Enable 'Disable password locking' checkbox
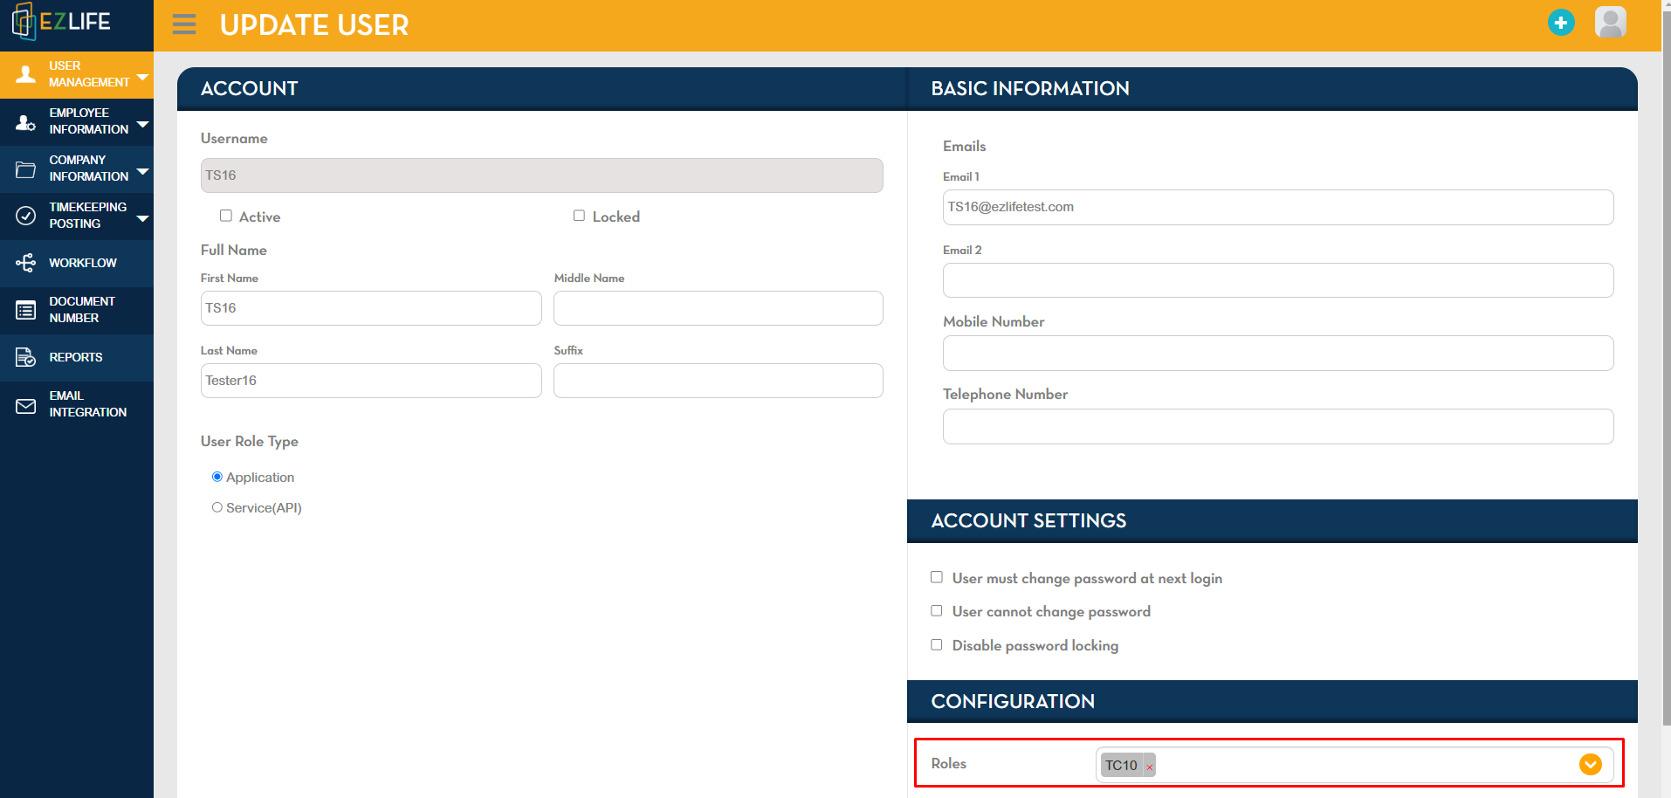This screenshot has width=1671, height=798. (x=937, y=645)
